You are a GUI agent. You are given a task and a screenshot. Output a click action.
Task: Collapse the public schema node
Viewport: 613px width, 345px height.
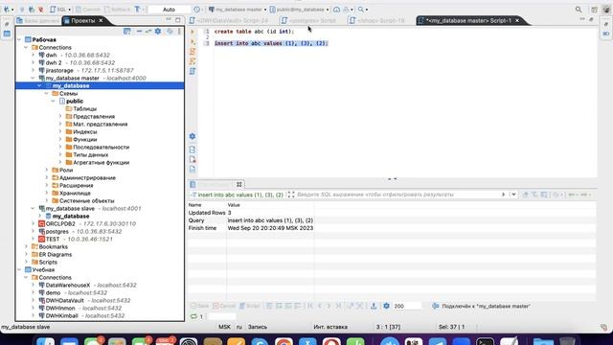[54, 101]
